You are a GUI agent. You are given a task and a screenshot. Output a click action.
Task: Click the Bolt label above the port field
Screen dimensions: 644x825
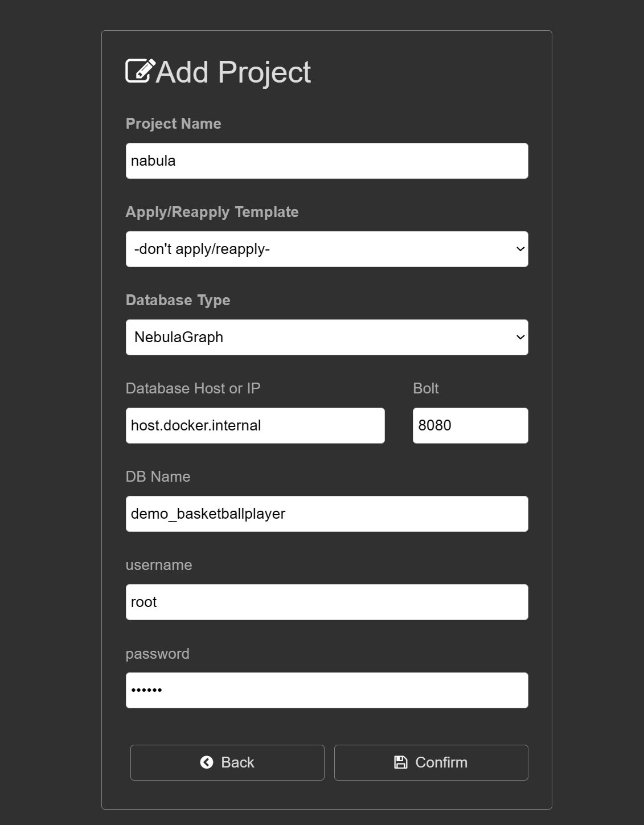[426, 388]
